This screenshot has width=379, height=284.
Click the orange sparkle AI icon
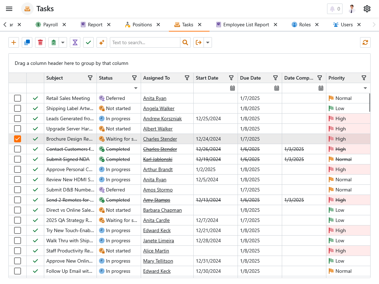[x=102, y=42]
